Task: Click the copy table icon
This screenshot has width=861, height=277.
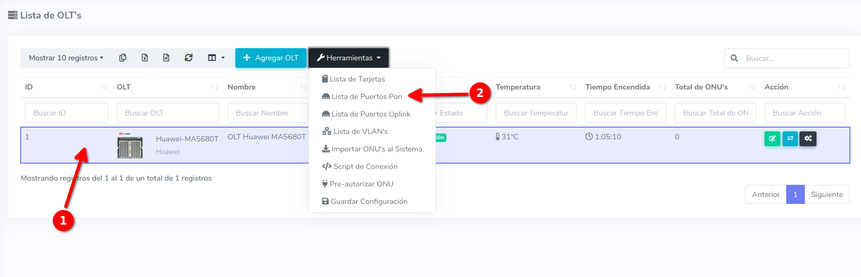Action: click(122, 58)
